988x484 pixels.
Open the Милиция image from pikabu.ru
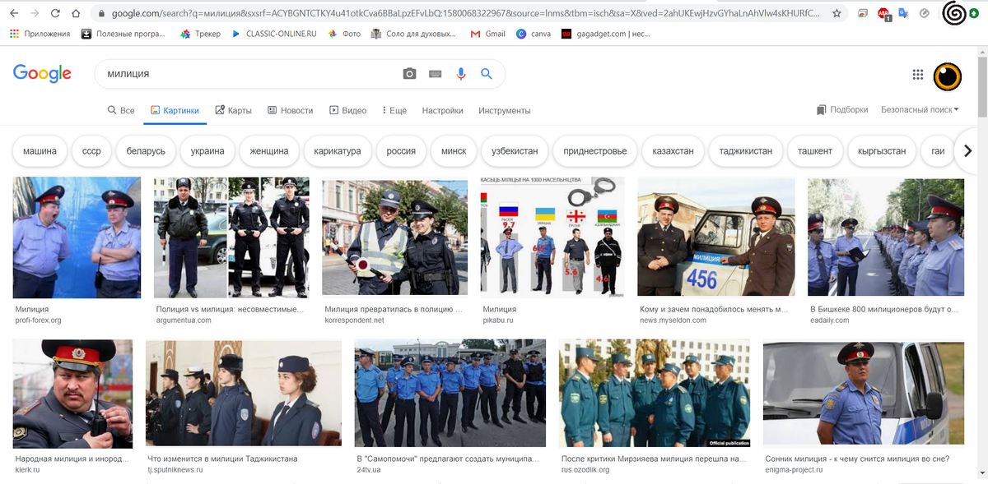coord(552,237)
